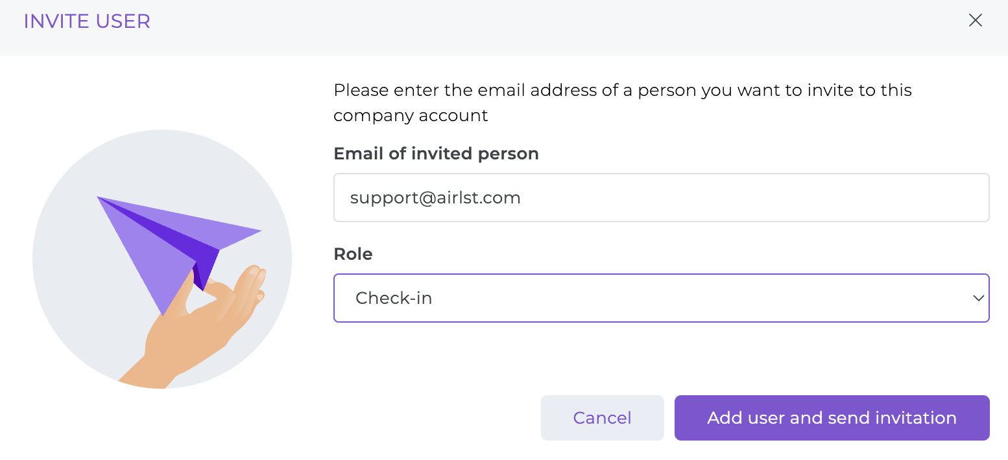Screen dimensions: 1008x460
Task: Close the Invite User dialog
Action: coord(975,21)
